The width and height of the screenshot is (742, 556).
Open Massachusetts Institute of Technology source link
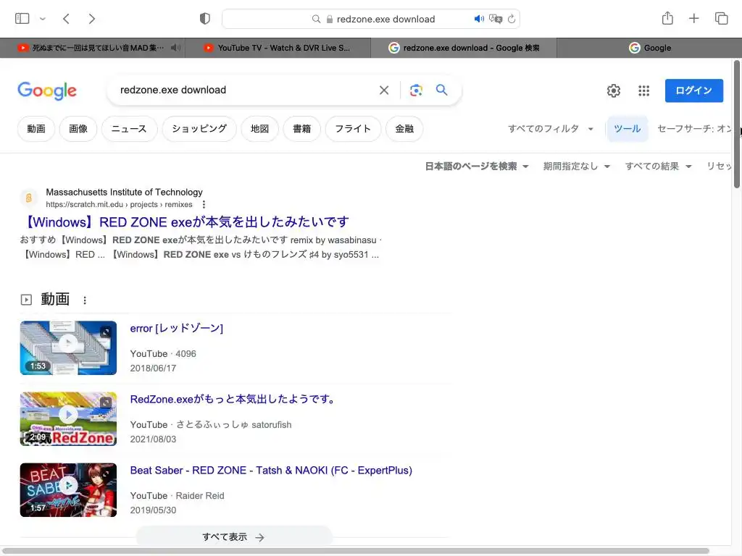(x=124, y=192)
